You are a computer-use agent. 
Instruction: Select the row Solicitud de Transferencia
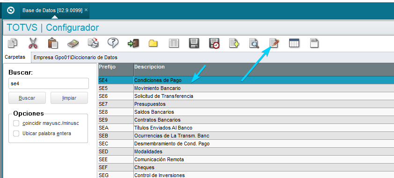click(246, 96)
